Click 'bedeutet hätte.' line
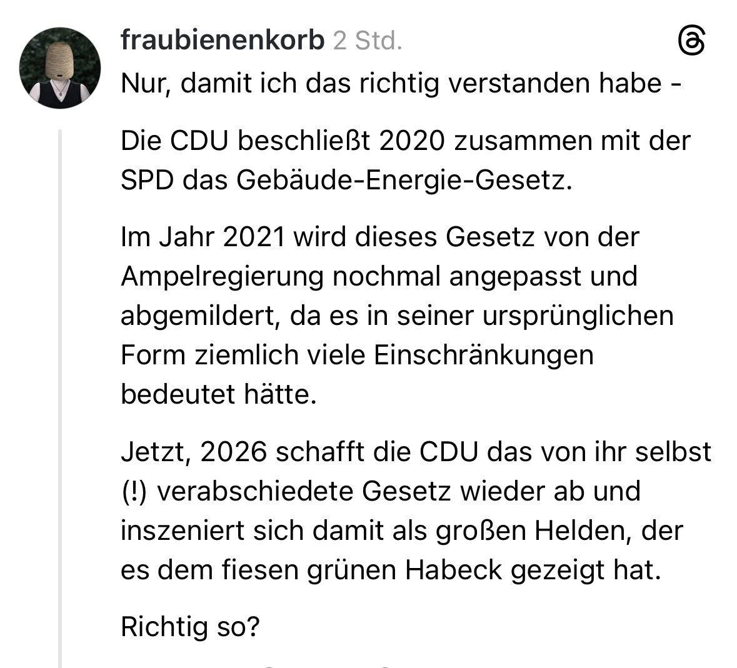Image resolution: width=737 pixels, height=668 pixels. point(219,394)
